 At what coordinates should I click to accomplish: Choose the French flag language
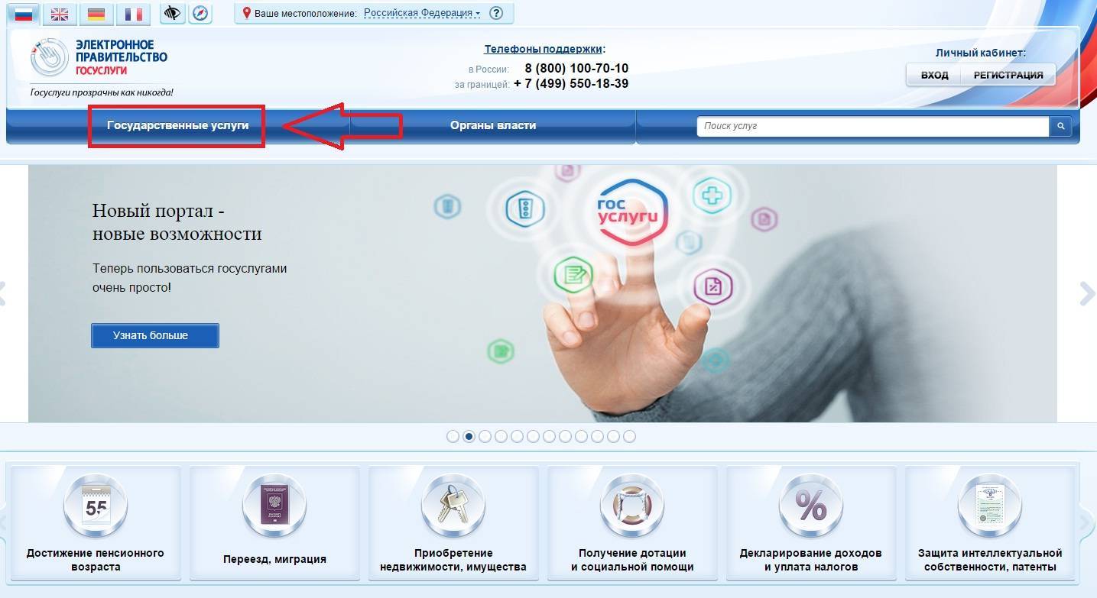pyautogui.click(x=133, y=14)
